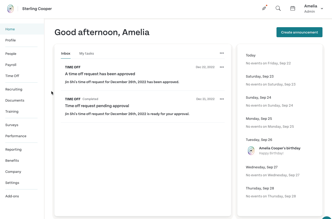Click the birthday event avatar icon
Screen dimensions: 332x219
(251, 151)
